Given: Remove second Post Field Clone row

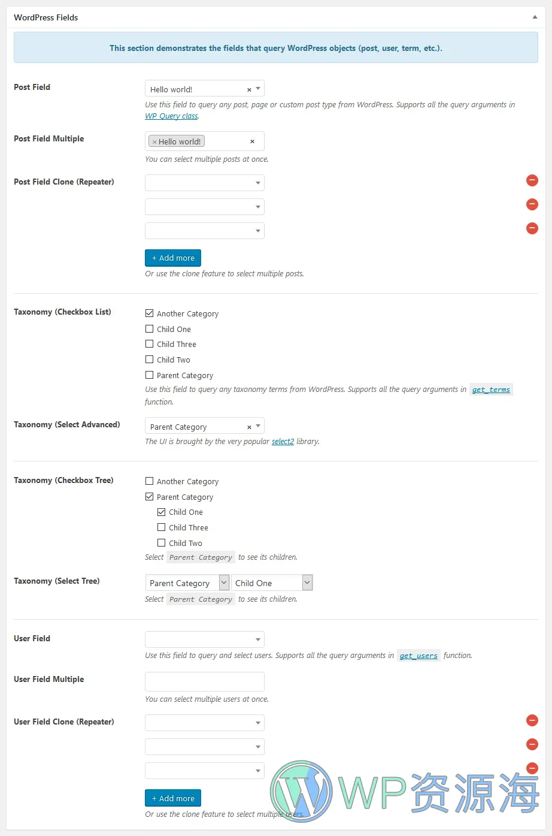Looking at the screenshot, I should [532, 204].
